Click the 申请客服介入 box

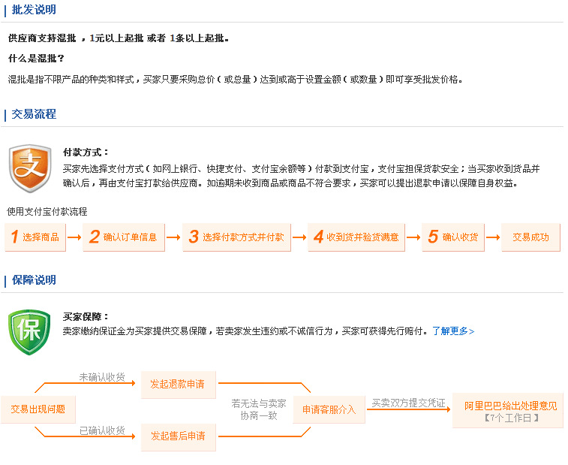329,409
